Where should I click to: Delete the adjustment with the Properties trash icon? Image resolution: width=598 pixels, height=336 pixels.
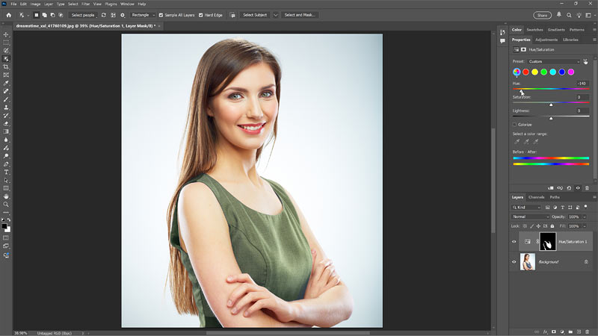tap(587, 188)
